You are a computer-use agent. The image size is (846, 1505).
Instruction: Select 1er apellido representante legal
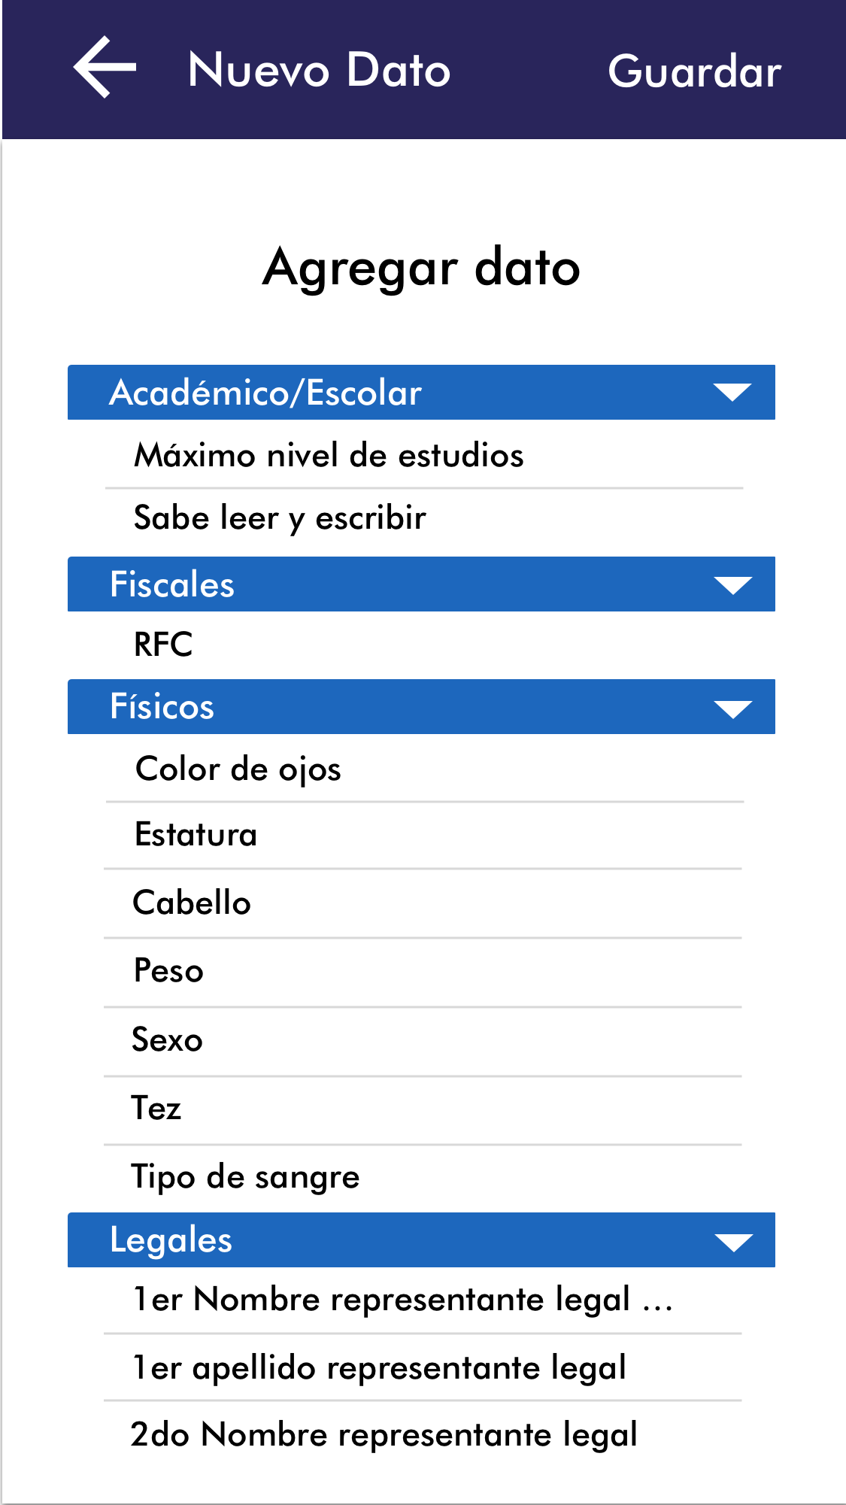380,1368
